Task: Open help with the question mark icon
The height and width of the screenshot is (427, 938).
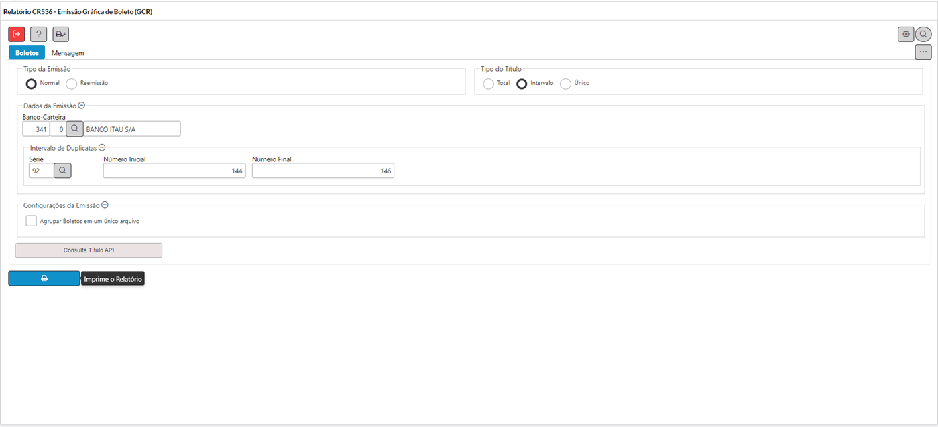Action: click(x=38, y=34)
